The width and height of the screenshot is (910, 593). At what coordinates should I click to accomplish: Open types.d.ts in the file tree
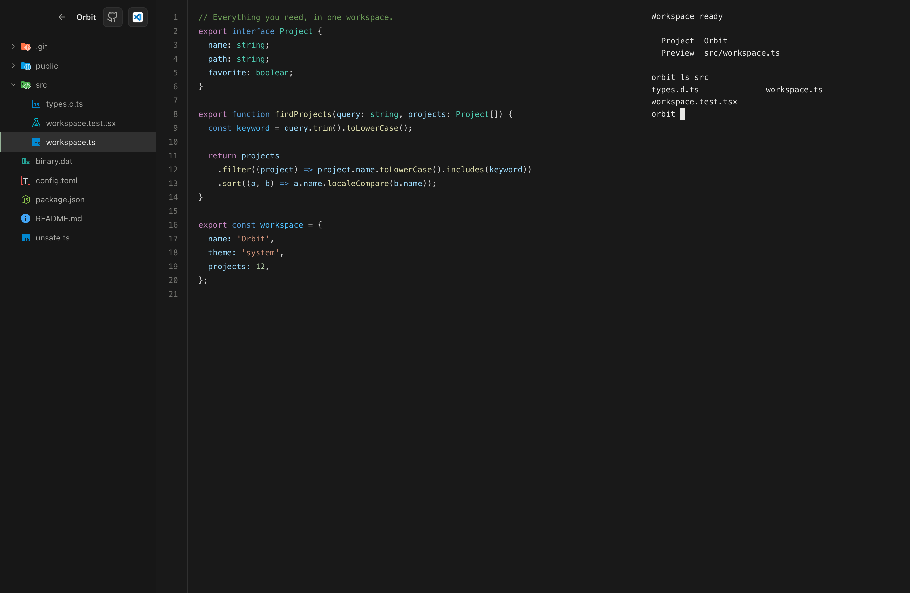click(x=78, y=104)
